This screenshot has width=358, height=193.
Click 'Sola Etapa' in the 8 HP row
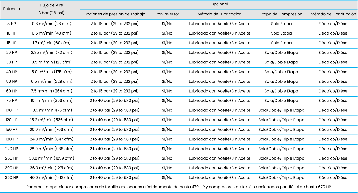281,24
